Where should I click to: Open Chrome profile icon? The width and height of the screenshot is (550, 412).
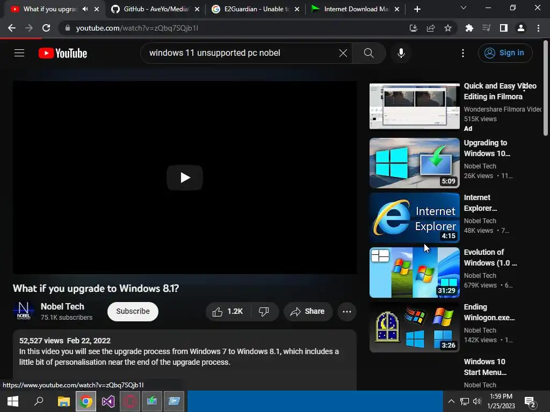pyautogui.click(x=521, y=28)
